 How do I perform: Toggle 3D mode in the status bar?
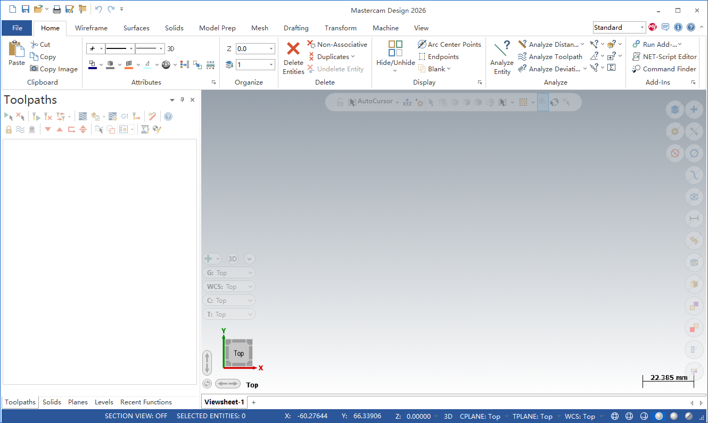click(x=448, y=416)
